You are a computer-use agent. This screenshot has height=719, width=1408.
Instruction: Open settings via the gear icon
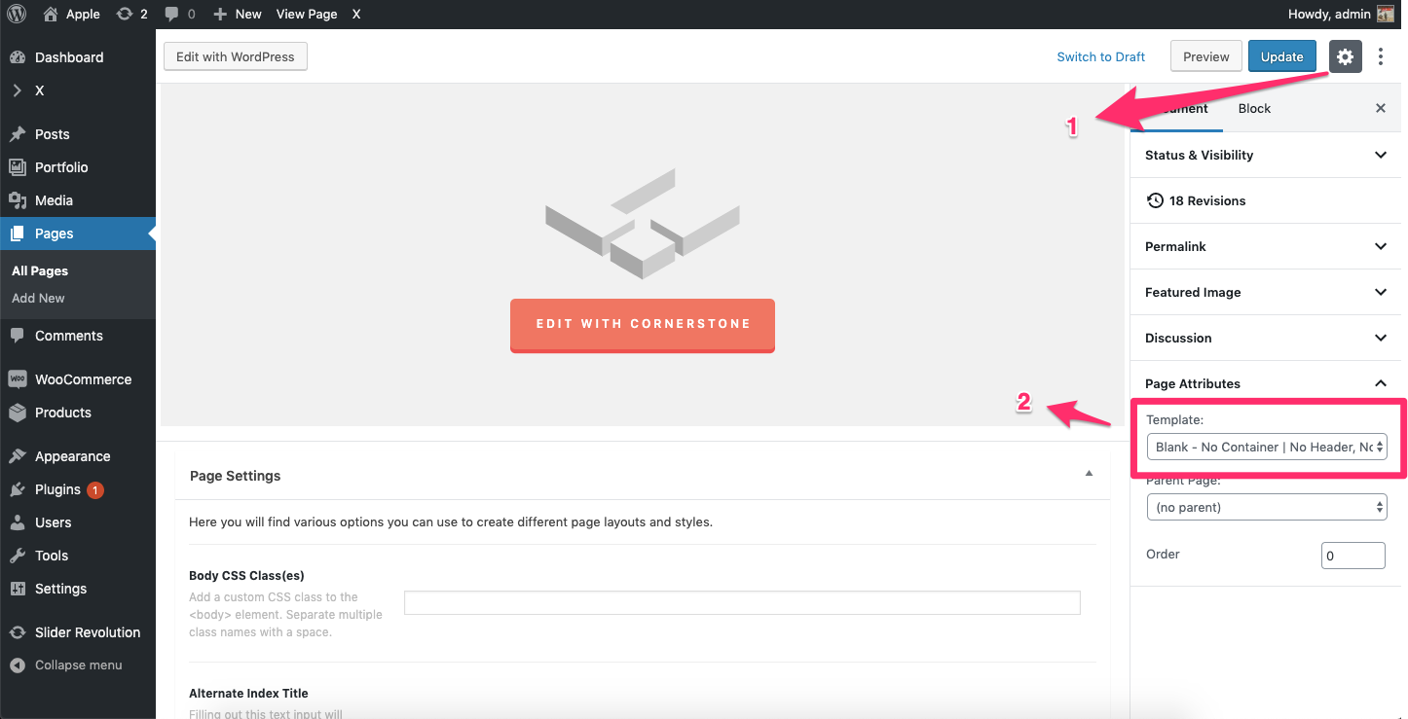[x=1345, y=56]
